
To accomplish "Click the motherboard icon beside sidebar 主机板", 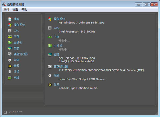I will [x=10, y=42].
